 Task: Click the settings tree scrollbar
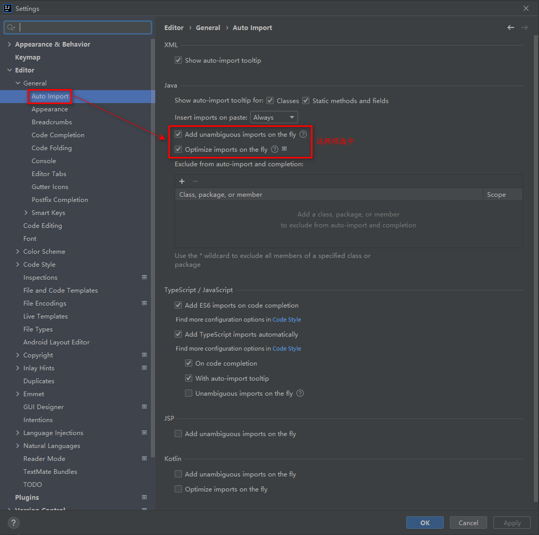152,248
